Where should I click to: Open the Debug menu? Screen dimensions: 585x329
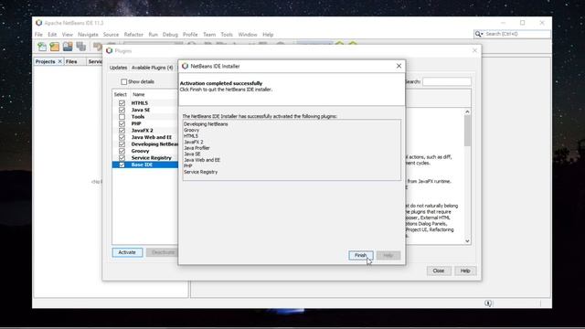(x=170, y=35)
